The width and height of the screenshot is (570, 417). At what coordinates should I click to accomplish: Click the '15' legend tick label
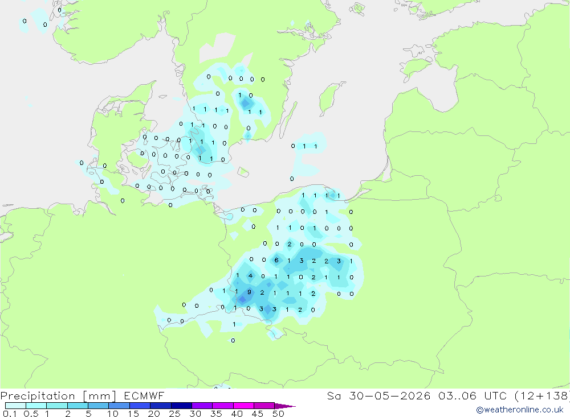[133, 414]
